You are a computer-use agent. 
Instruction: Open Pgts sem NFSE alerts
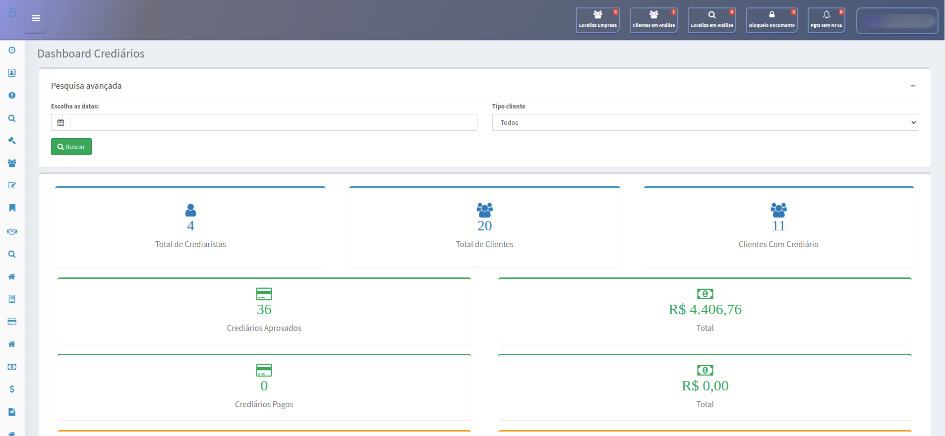coord(826,20)
